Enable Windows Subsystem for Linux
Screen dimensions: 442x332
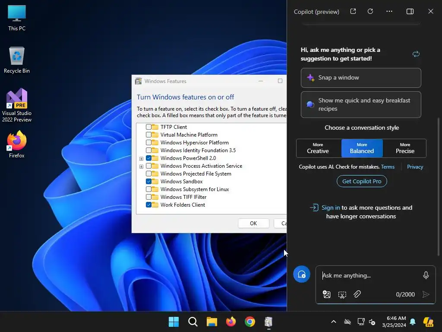(148, 189)
